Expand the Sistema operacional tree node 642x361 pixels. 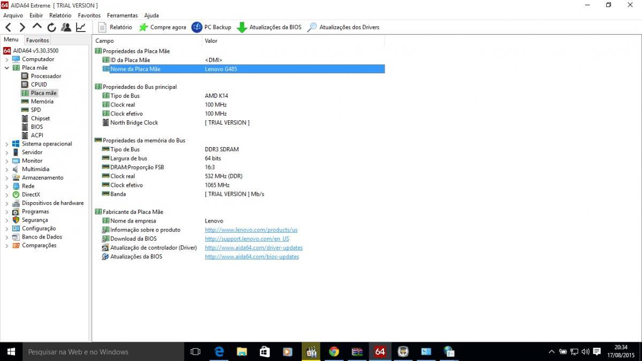6,144
